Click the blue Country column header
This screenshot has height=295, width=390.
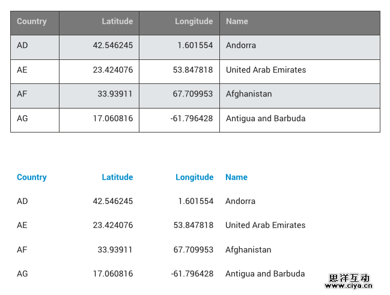tap(32, 177)
